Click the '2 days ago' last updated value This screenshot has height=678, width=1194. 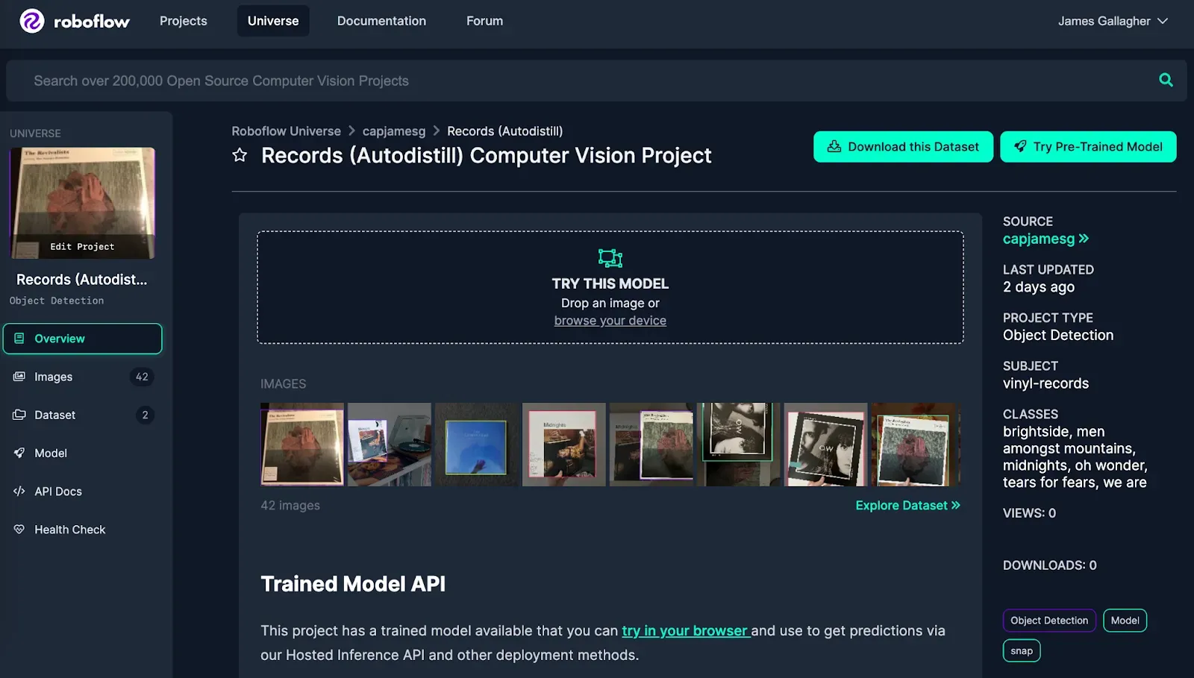click(1039, 287)
